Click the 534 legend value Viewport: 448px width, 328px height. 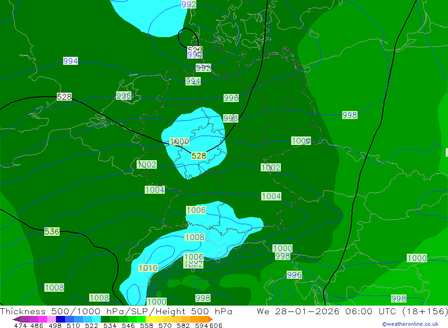click(110, 325)
